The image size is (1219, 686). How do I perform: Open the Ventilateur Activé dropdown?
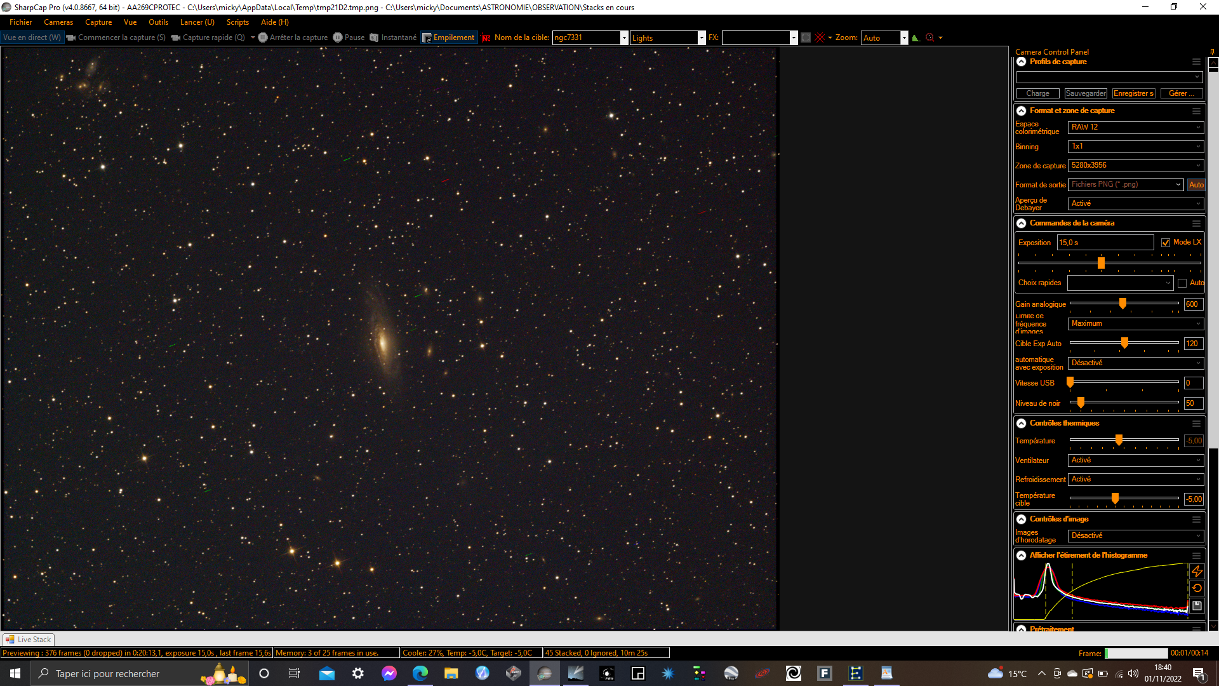point(1136,460)
